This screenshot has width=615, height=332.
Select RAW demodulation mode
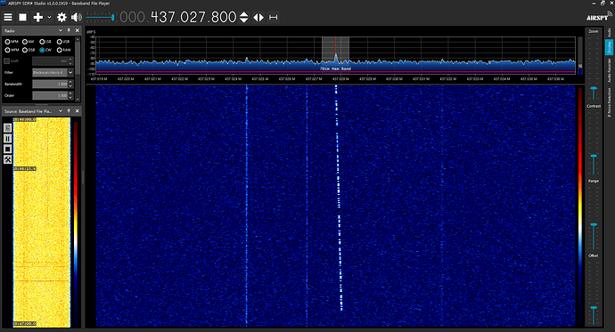point(63,50)
